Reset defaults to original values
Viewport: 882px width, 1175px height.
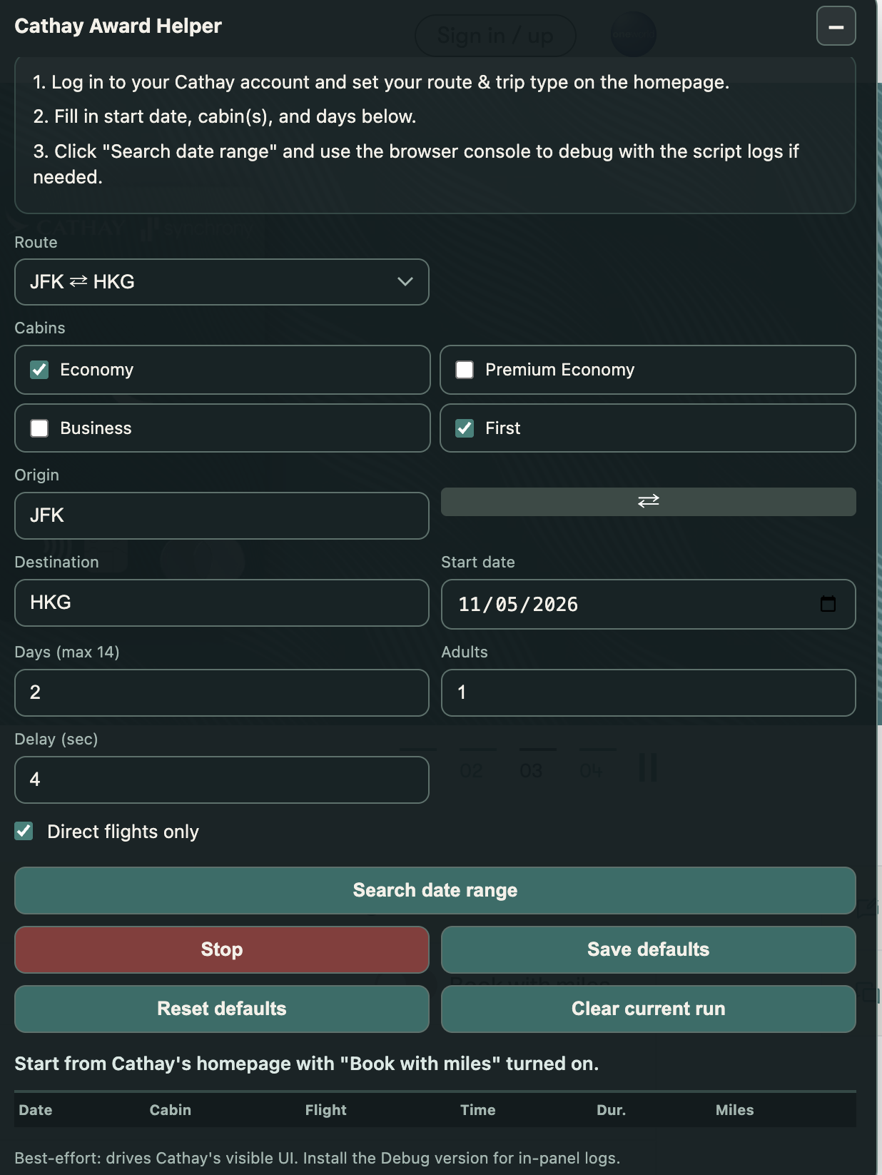pyautogui.click(x=222, y=1009)
